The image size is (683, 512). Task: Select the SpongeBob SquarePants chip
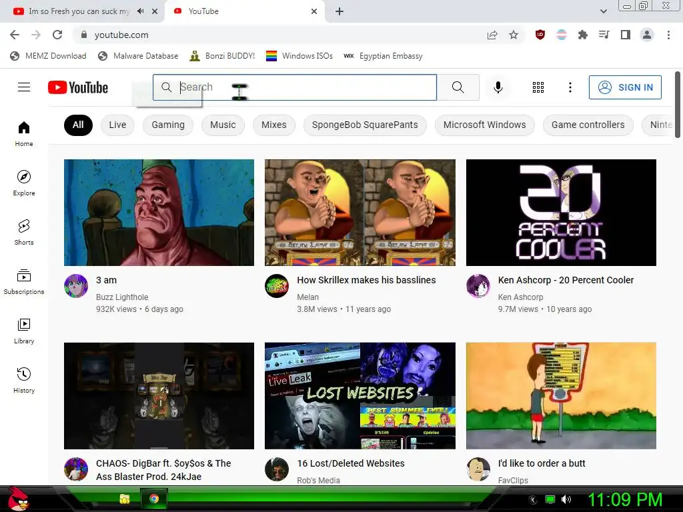point(365,125)
